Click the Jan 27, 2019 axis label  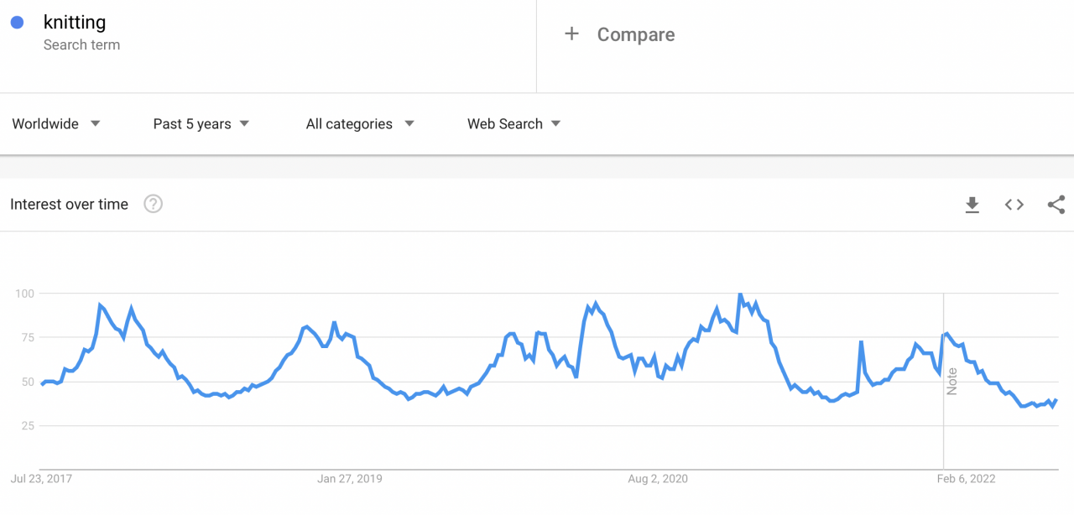point(350,478)
